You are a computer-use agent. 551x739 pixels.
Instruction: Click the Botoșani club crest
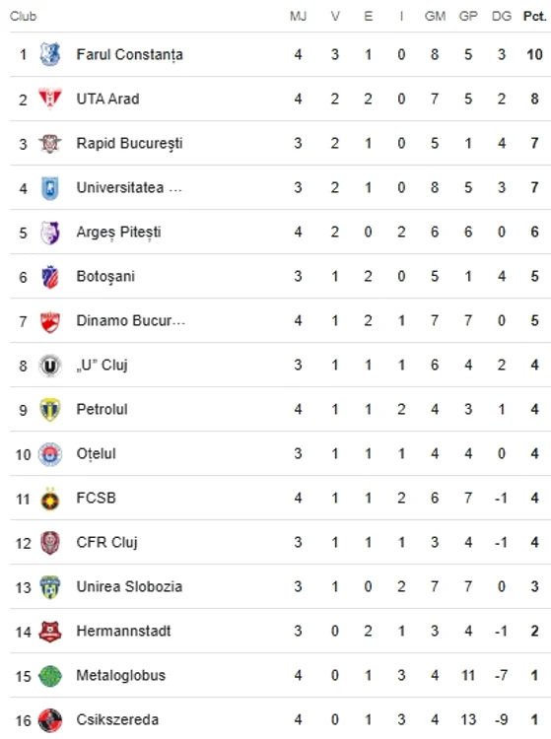[50, 276]
